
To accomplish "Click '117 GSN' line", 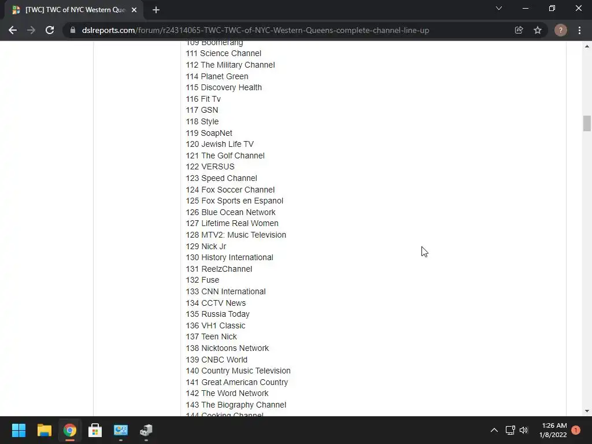I will pos(202,110).
